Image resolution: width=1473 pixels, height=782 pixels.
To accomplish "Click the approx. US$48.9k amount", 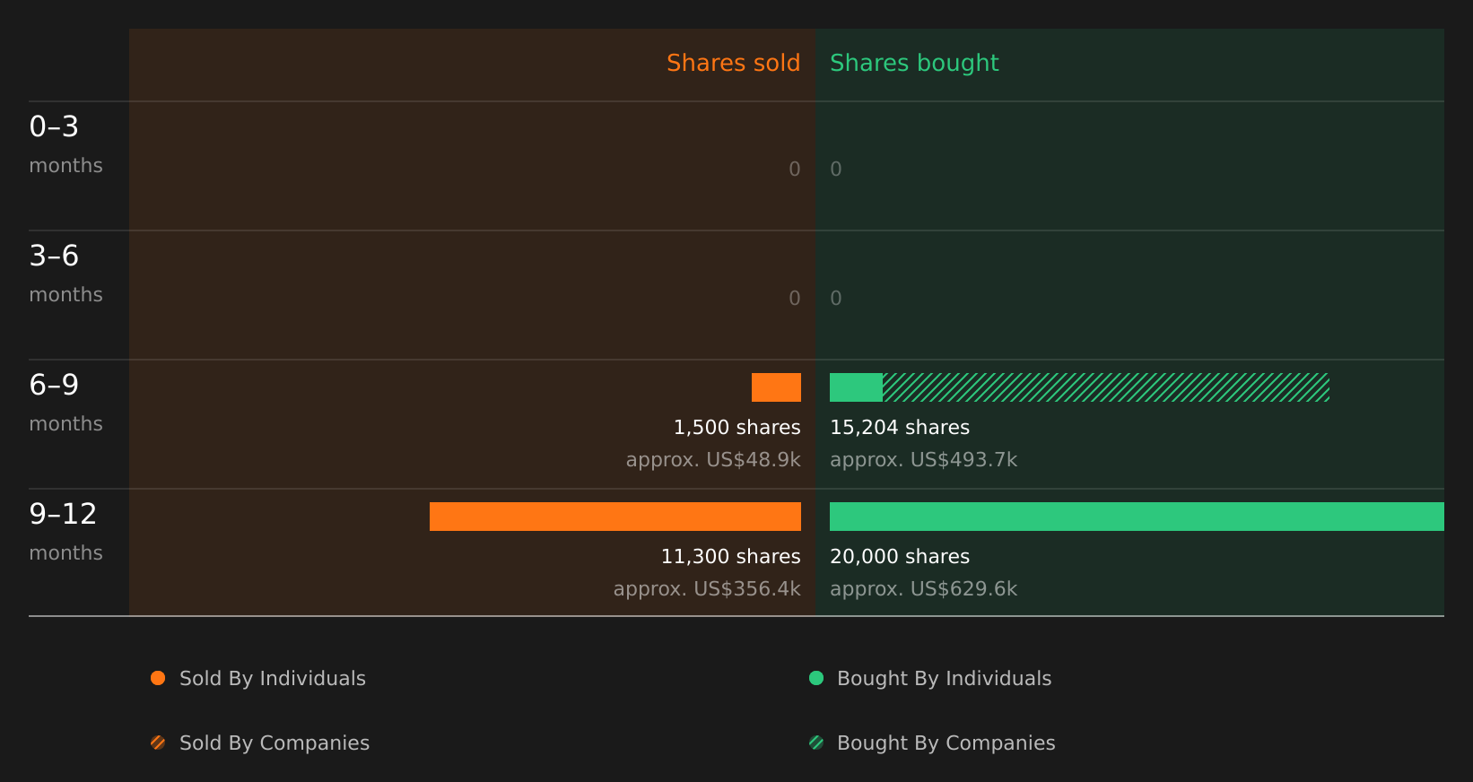I will (713, 460).
